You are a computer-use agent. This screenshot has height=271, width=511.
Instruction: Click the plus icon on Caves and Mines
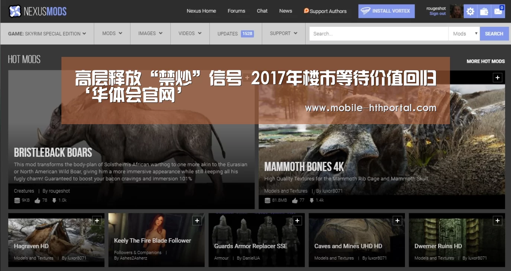397,221
